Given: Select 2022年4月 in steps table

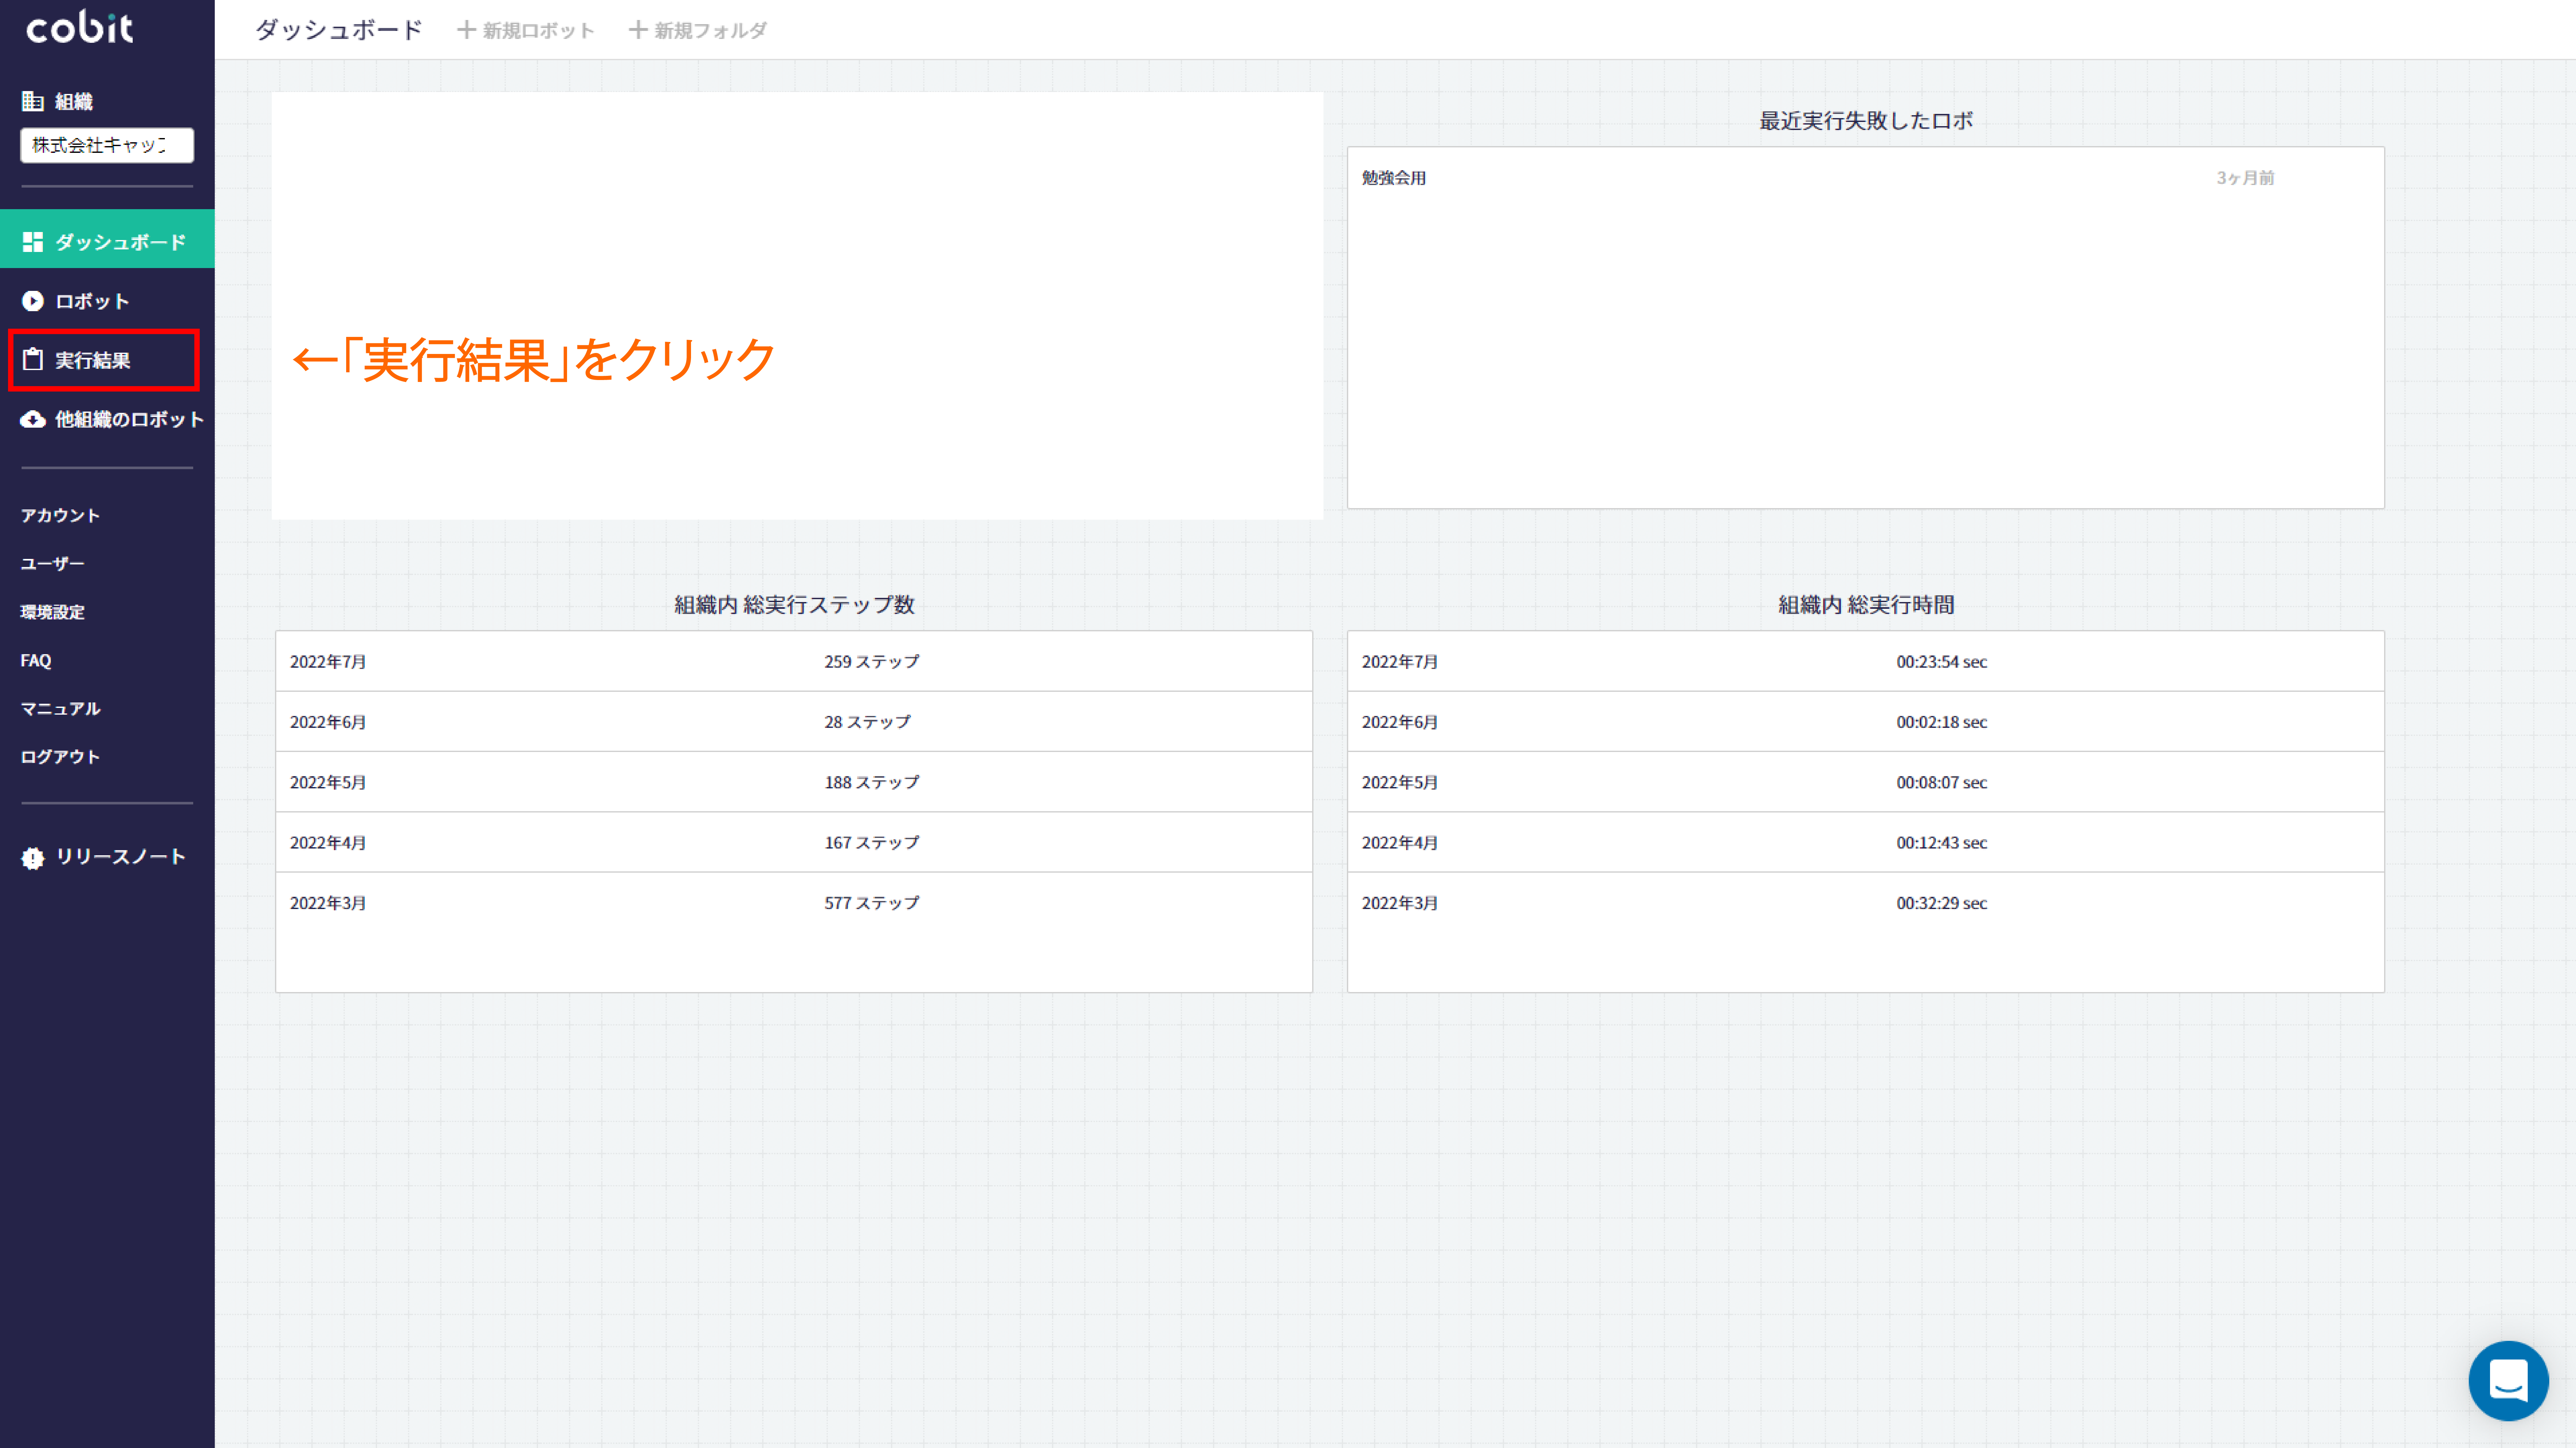Looking at the screenshot, I should point(328,842).
